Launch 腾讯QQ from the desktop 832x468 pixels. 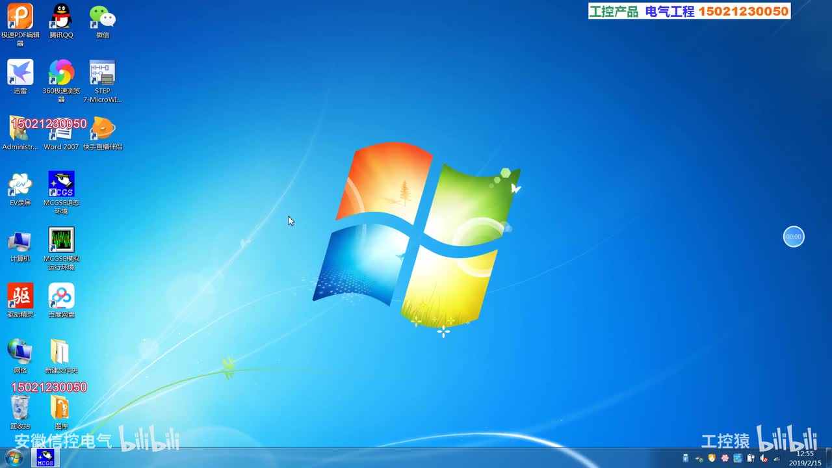point(61,21)
